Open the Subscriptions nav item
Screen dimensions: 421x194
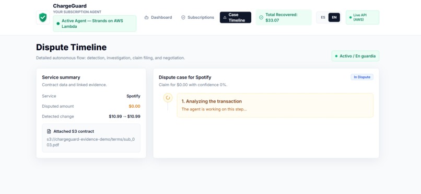click(197, 17)
